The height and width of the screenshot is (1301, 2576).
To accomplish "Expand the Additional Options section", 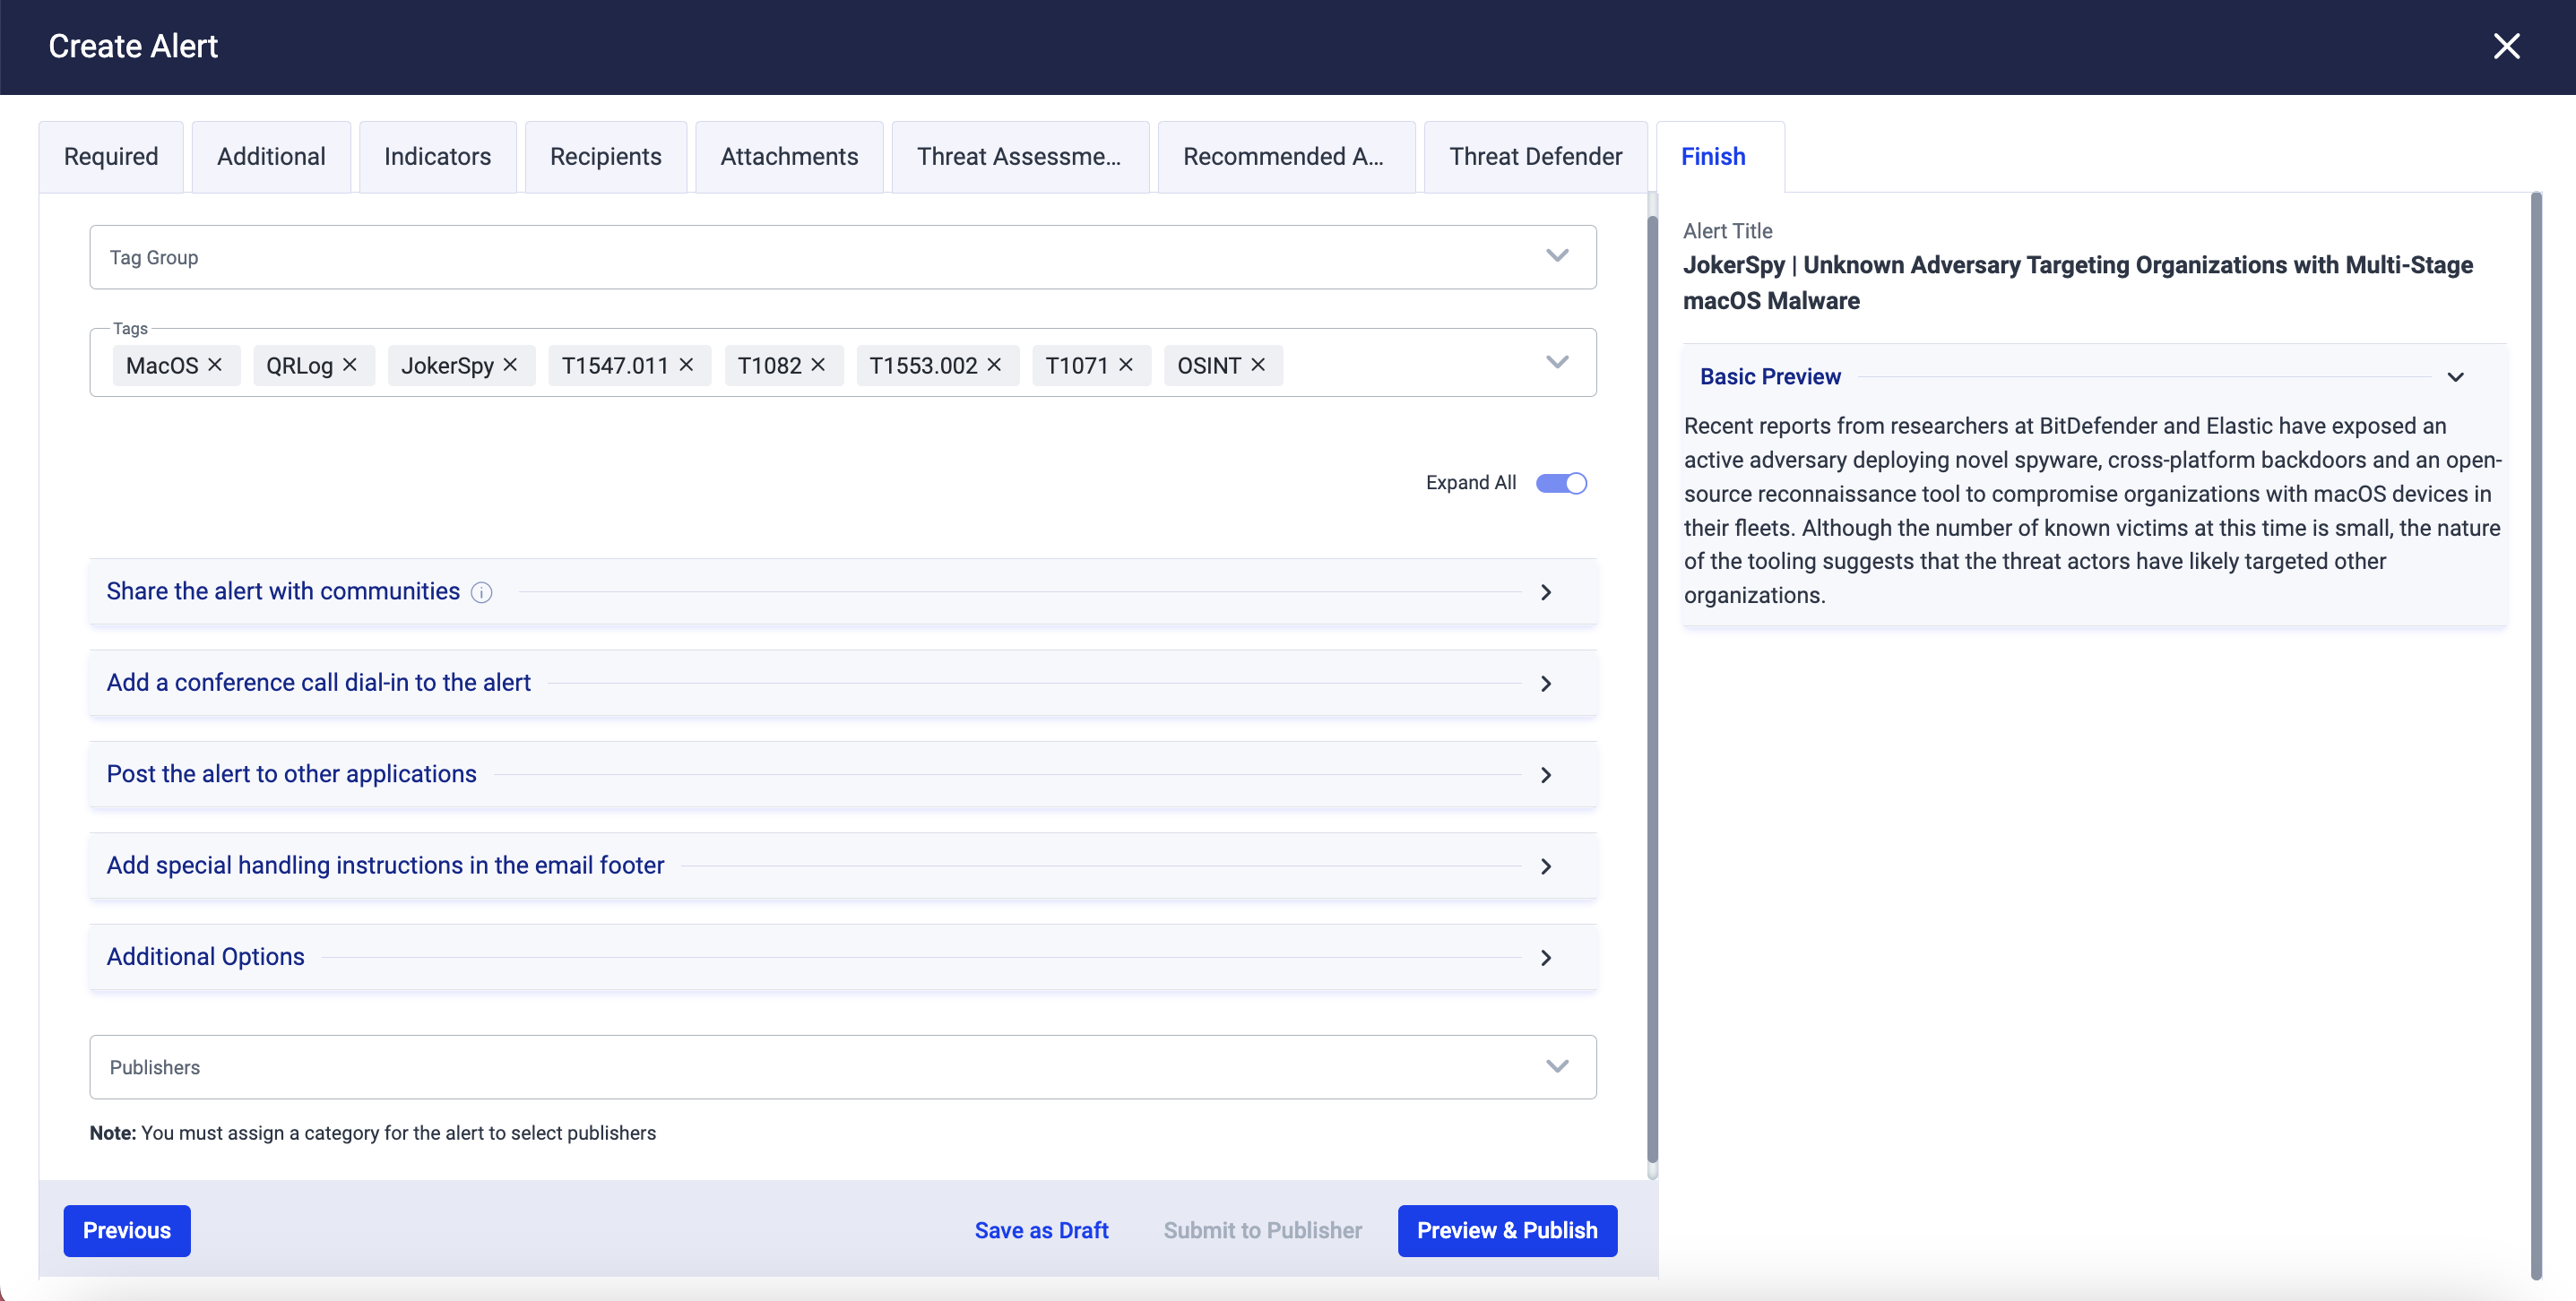I will (x=1546, y=958).
